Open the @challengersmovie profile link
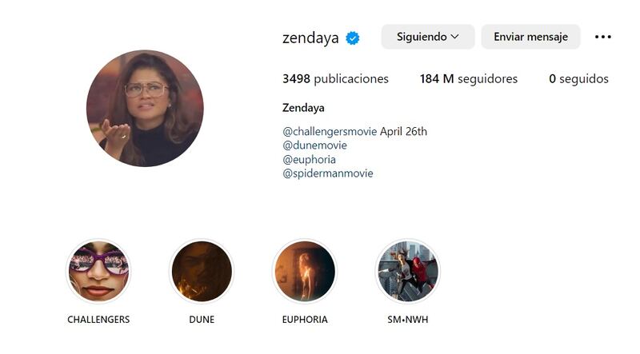Viewport: 640px width, 354px height. pos(330,131)
